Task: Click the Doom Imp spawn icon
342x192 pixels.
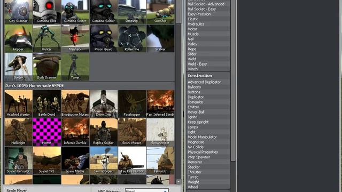Action: click(x=103, y=104)
